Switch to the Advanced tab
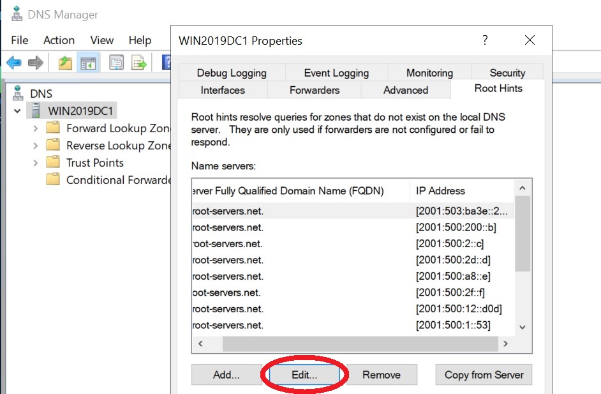 coord(406,90)
